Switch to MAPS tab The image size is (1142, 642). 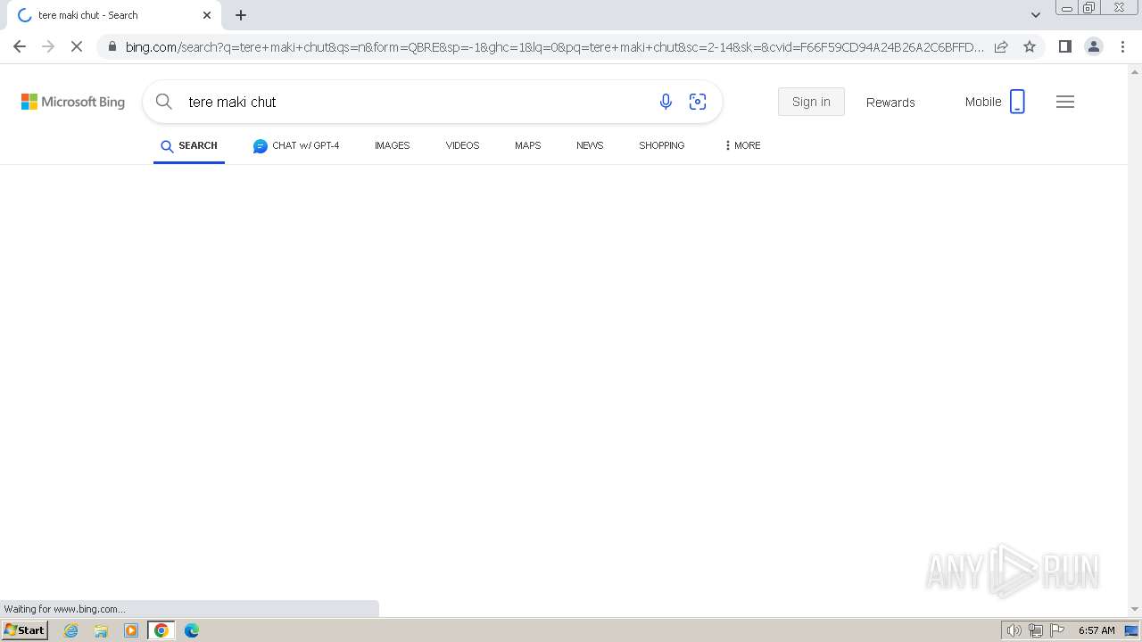pos(527,145)
